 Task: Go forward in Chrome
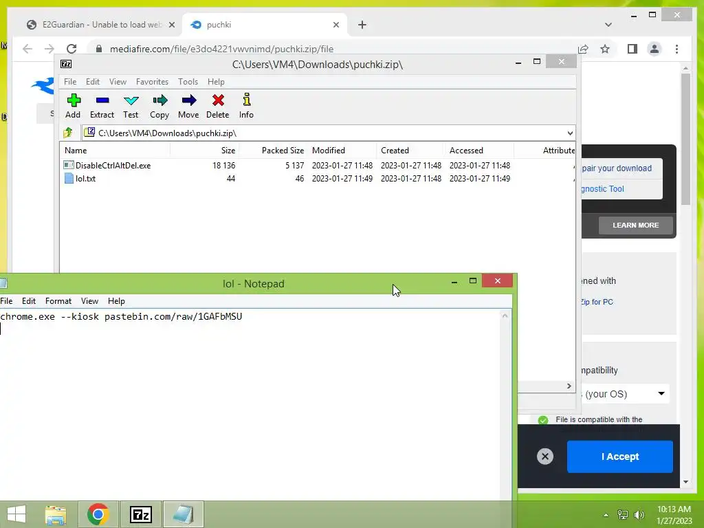(x=49, y=49)
